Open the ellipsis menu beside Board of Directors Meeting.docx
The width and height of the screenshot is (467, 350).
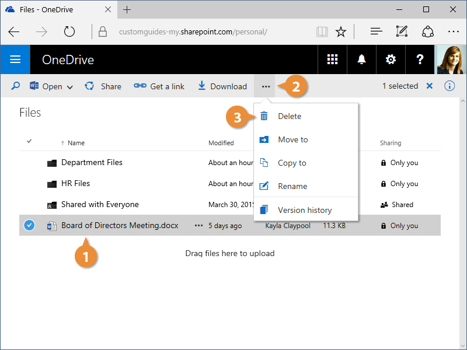(x=198, y=225)
